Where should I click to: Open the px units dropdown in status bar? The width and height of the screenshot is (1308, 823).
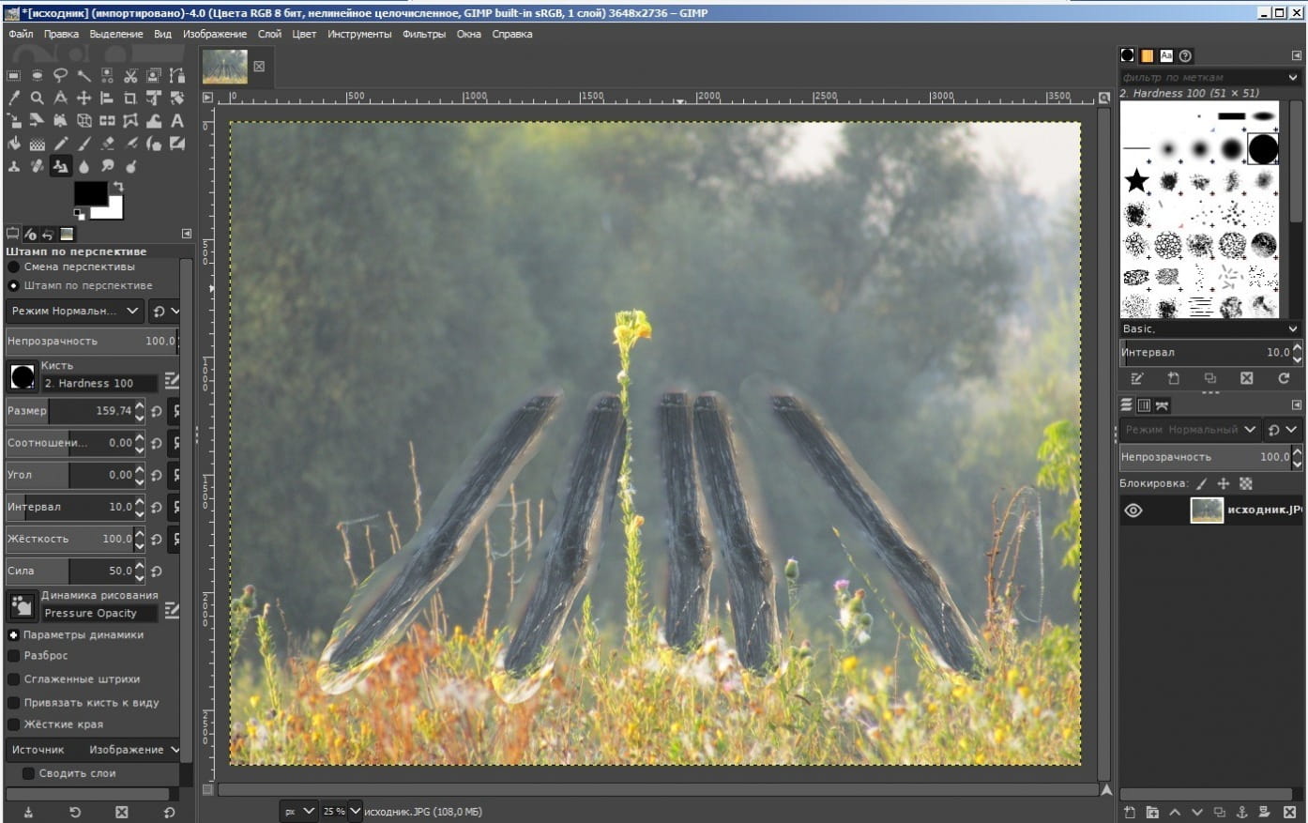299,811
